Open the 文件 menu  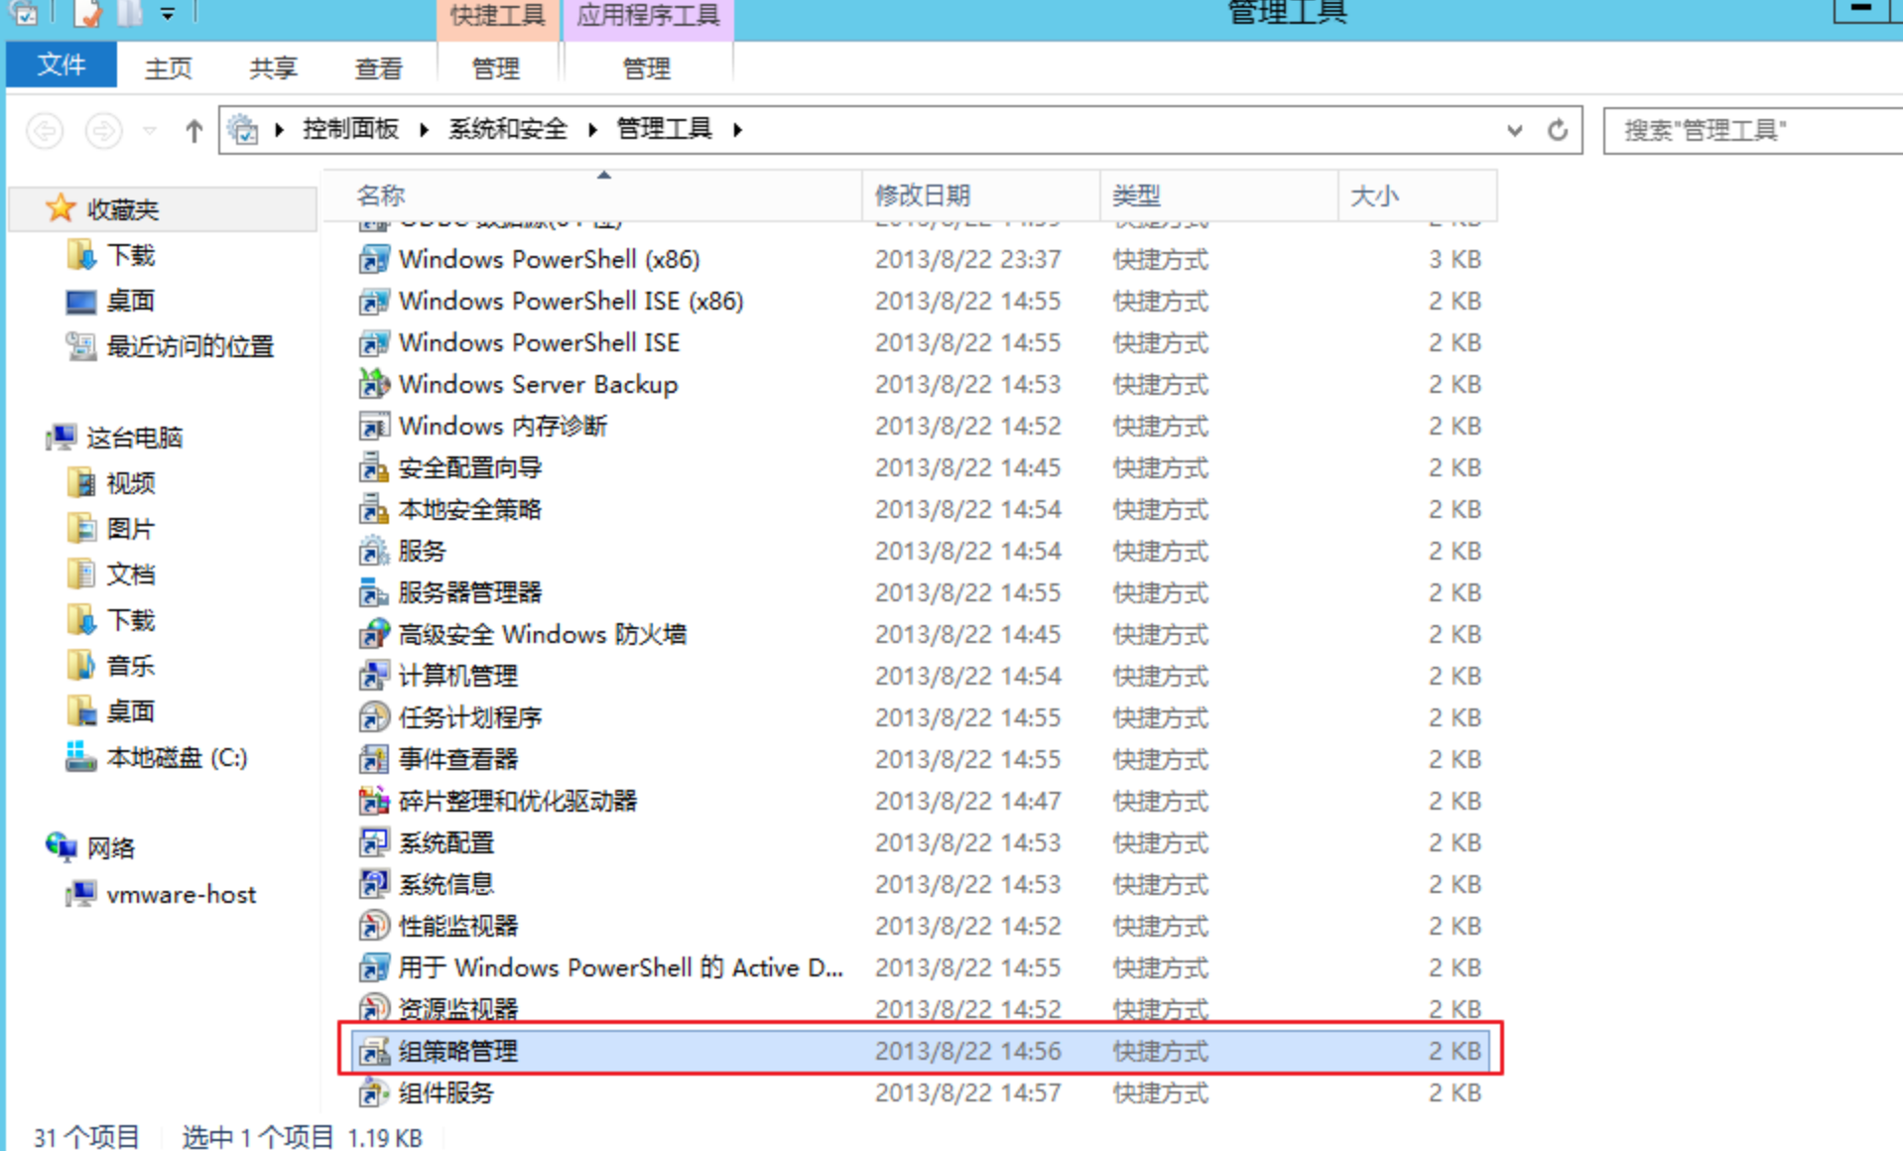pos(62,65)
